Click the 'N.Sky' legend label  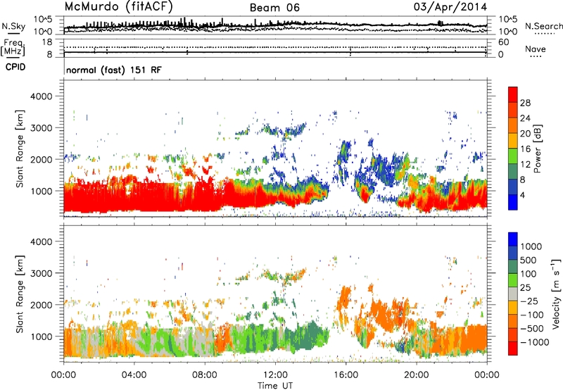13,26
